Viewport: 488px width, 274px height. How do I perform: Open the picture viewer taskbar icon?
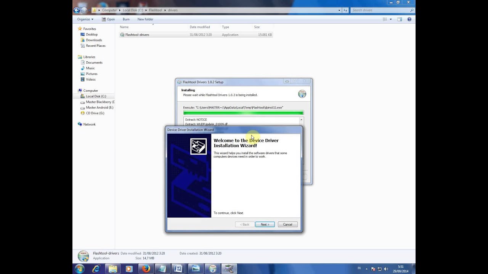[x=196, y=269]
